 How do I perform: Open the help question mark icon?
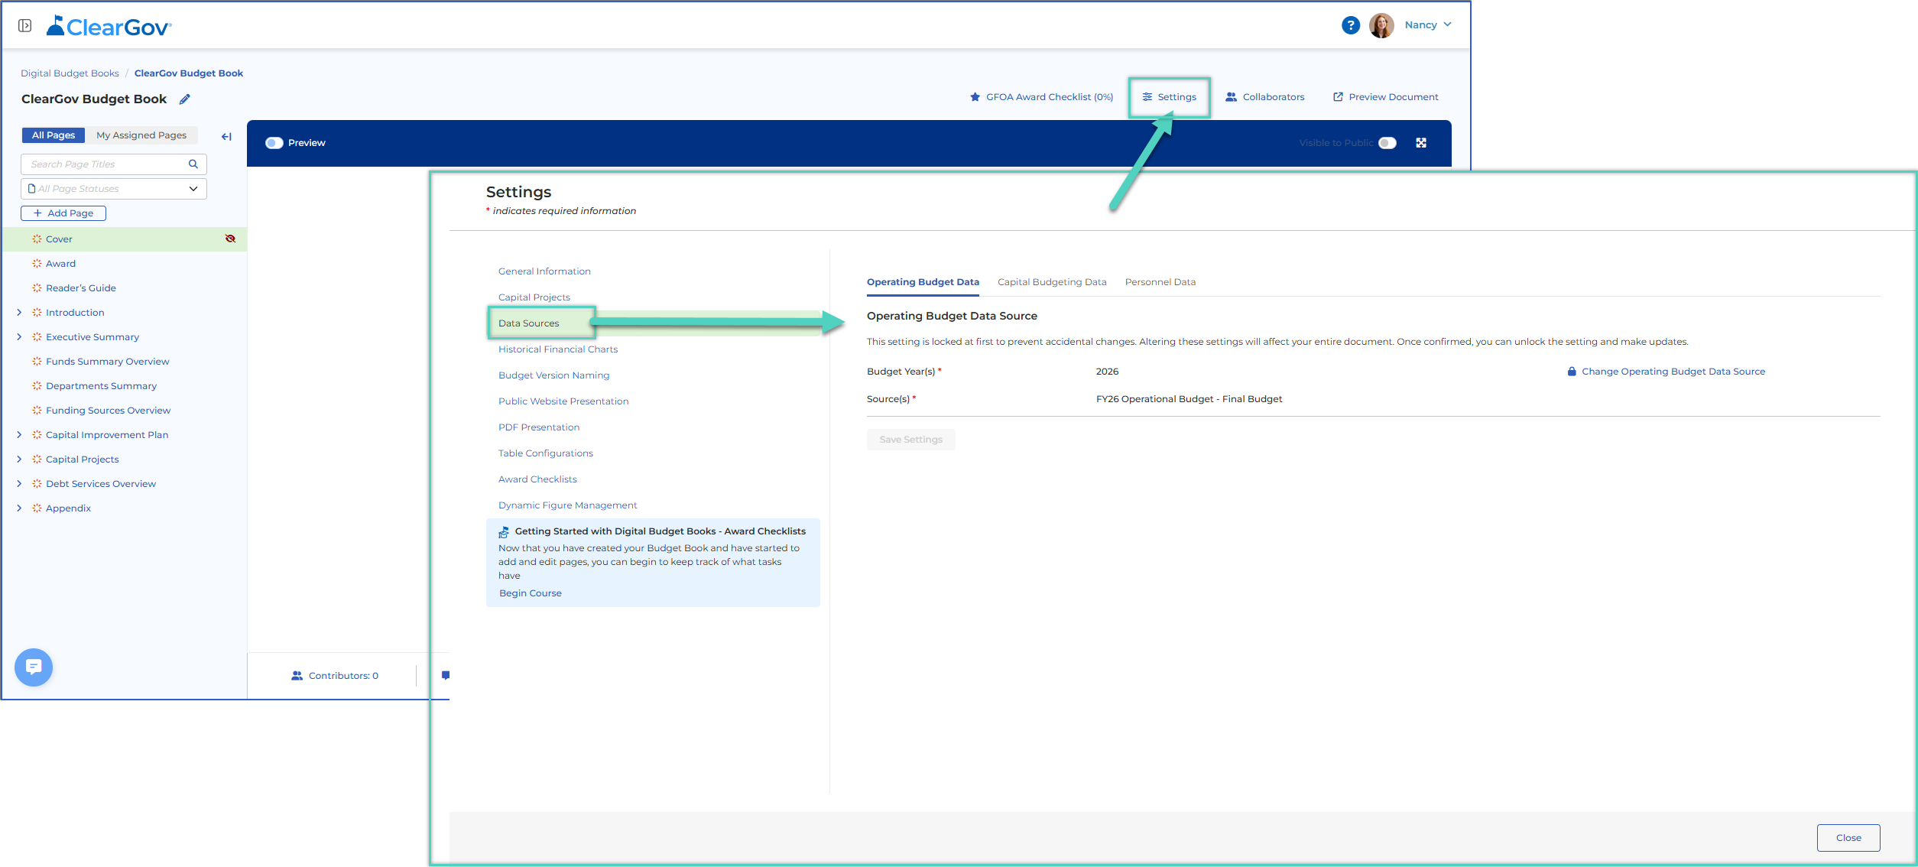pyautogui.click(x=1350, y=25)
